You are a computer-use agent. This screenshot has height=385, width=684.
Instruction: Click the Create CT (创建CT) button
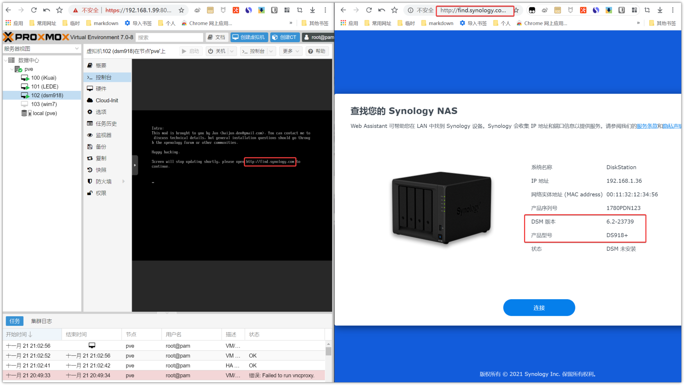284,37
